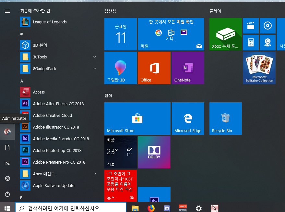
Task: Launch Adobe Illustrator CC 2018
Action: click(58, 127)
